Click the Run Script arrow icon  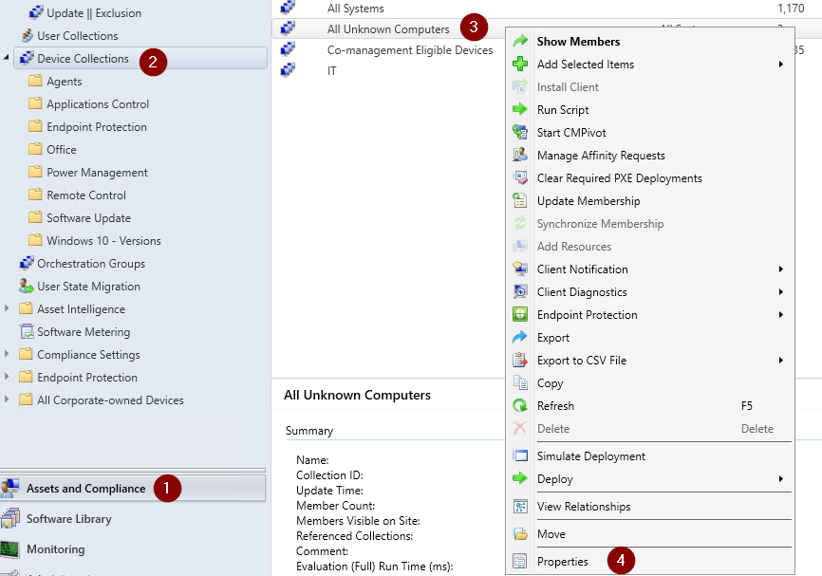(519, 109)
